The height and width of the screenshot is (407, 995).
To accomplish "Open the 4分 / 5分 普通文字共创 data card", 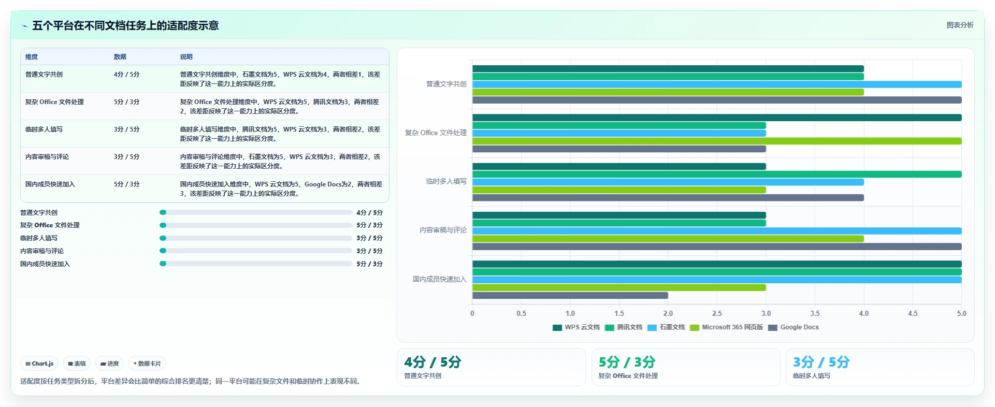I will tap(492, 367).
